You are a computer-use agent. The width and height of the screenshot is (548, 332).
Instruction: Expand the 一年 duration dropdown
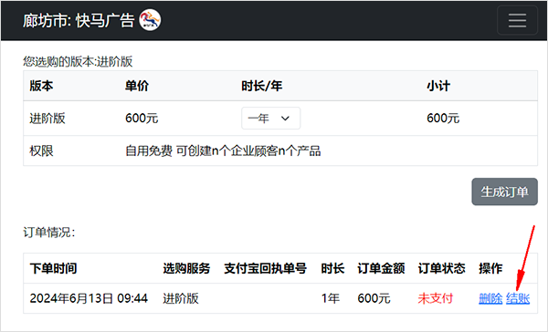pos(270,119)
